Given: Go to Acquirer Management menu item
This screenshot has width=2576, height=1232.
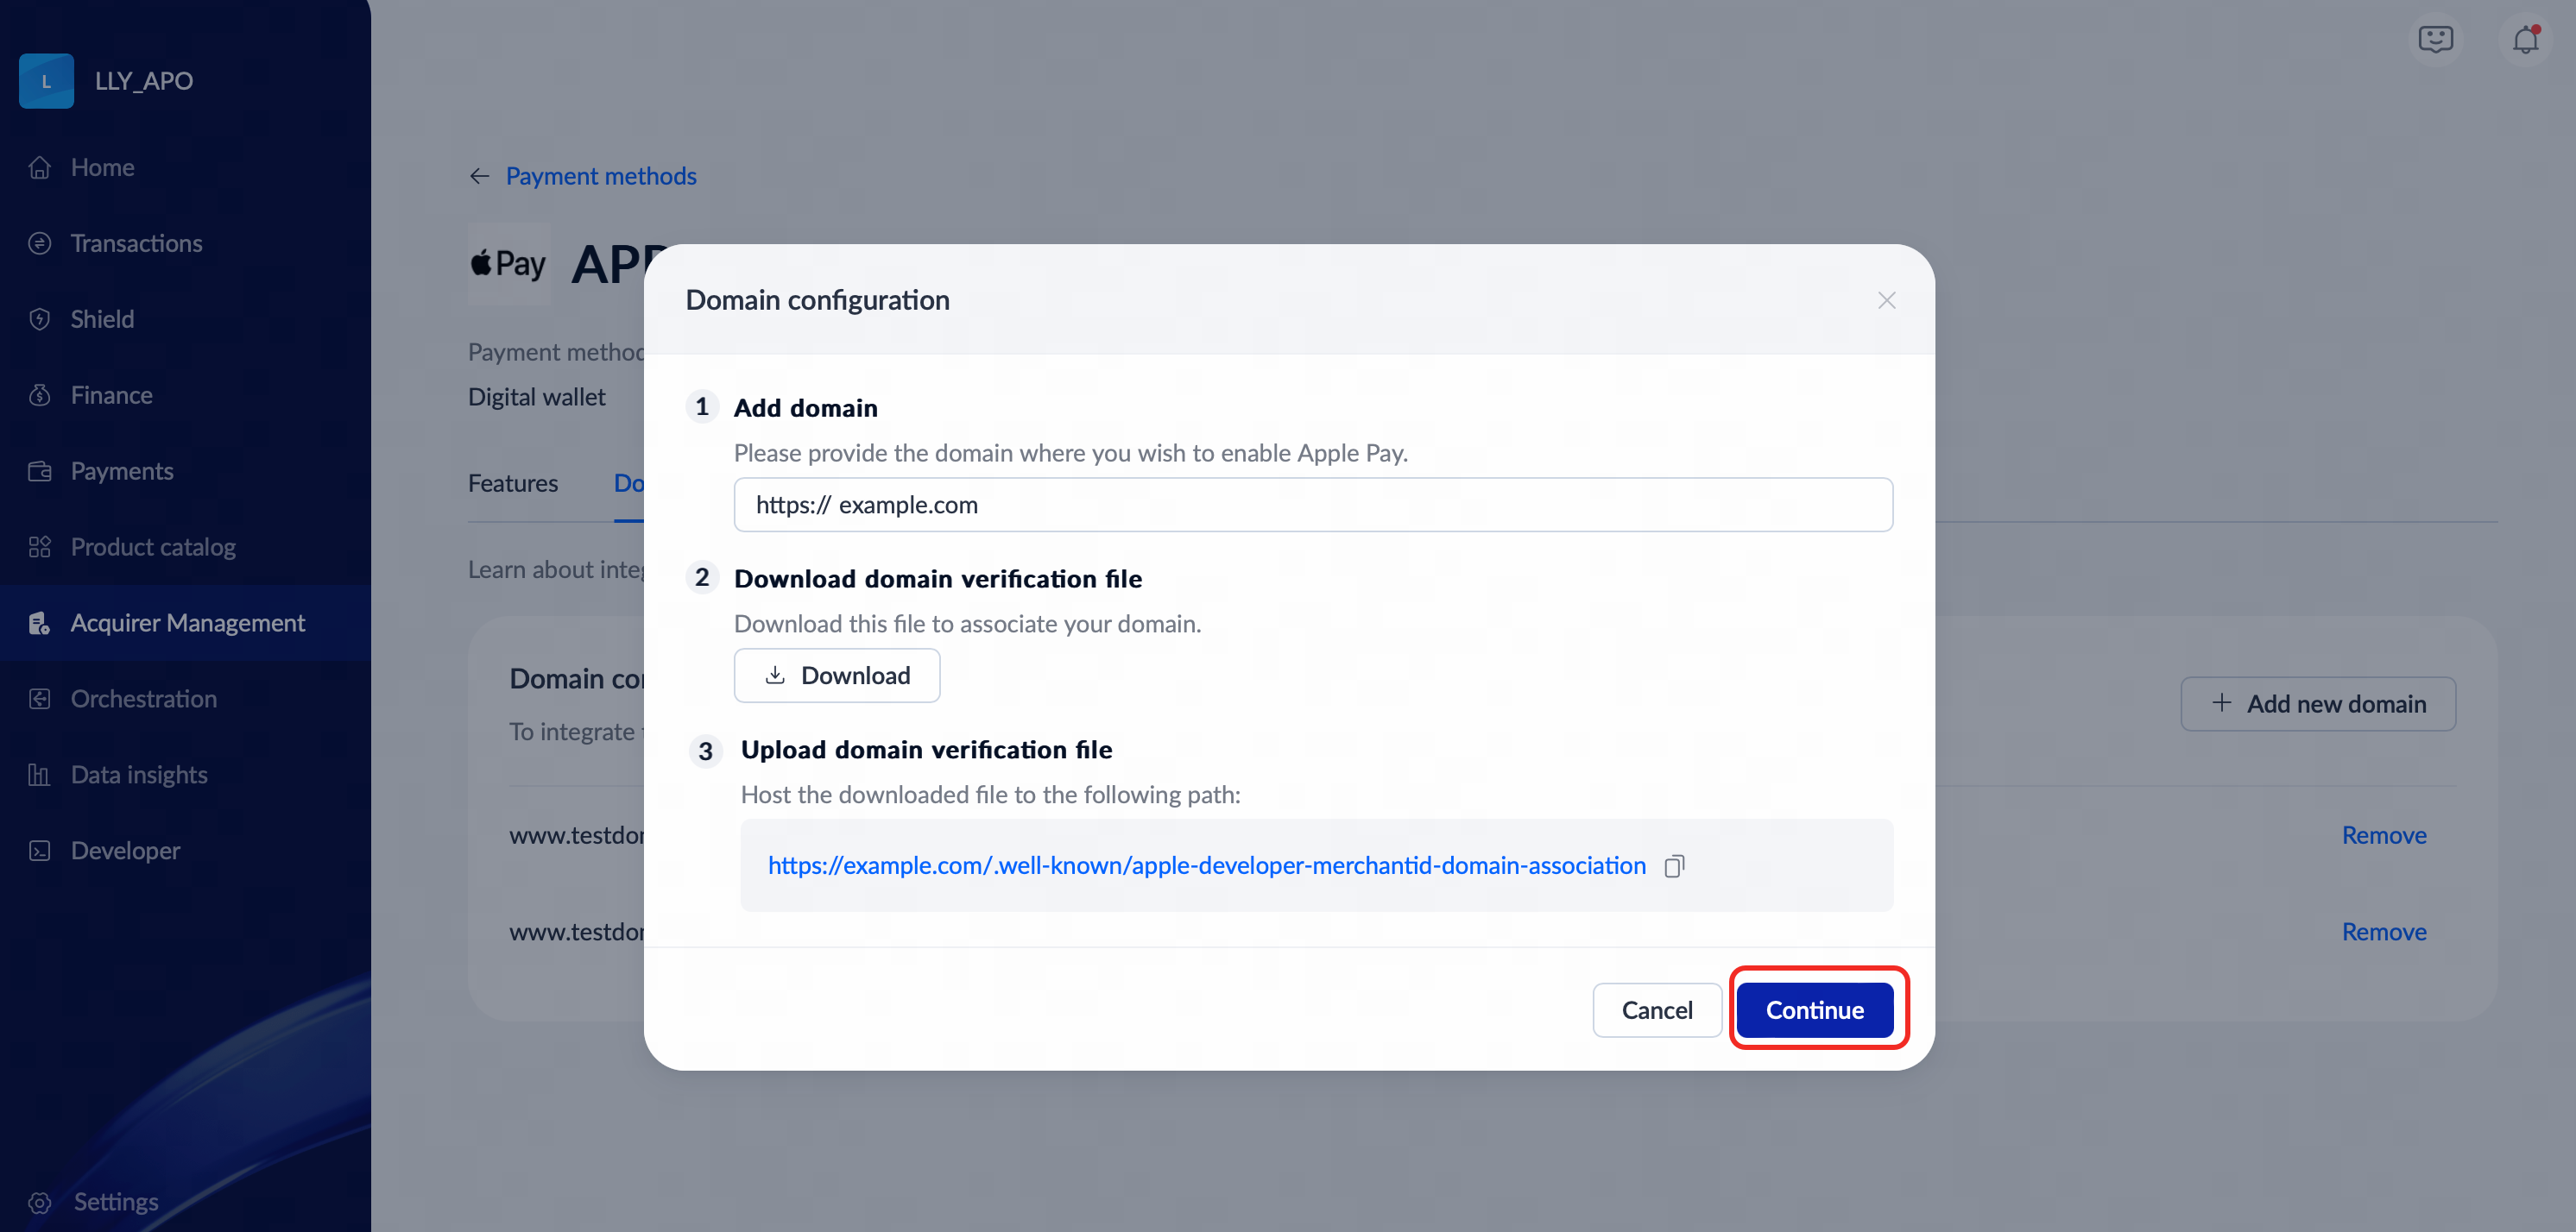Looking at the screenshot, I should tap(187, 624).
